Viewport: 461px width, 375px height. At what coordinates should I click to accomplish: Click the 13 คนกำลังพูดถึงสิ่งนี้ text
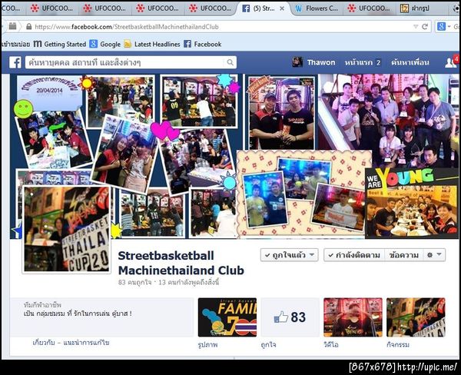(189, 282)
